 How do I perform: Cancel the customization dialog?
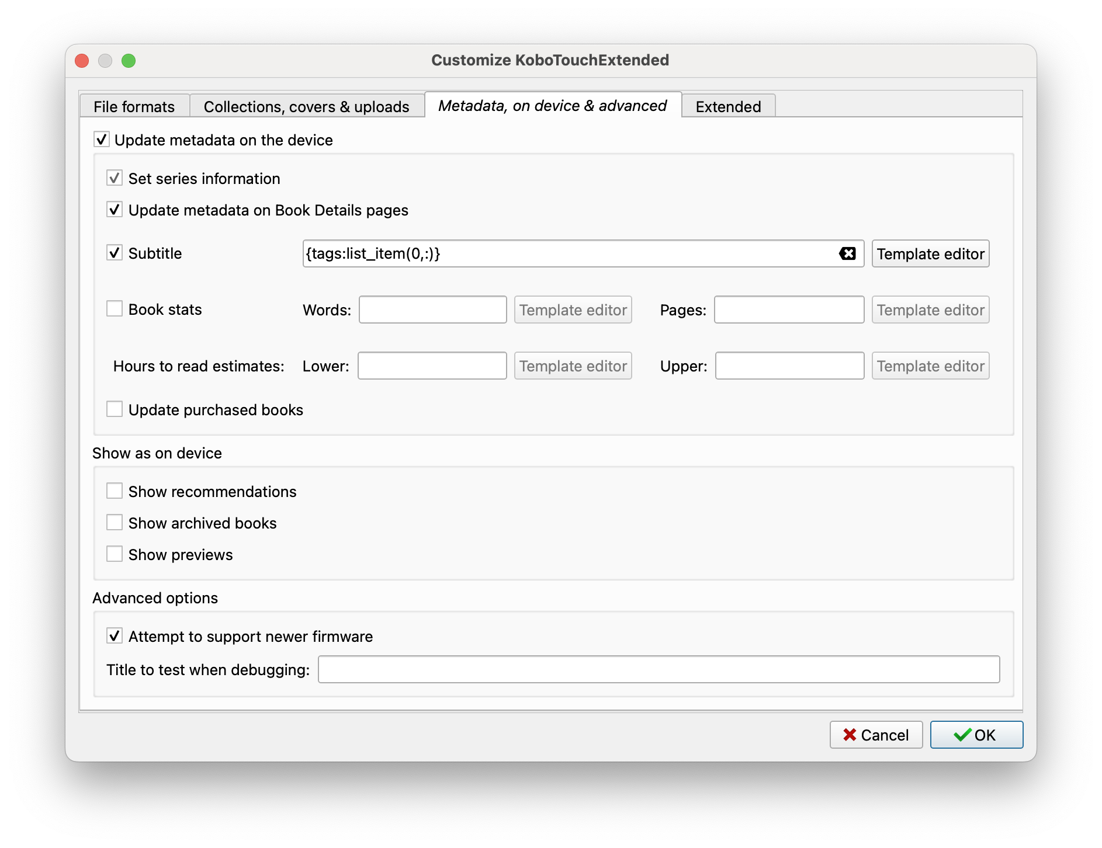876,735
